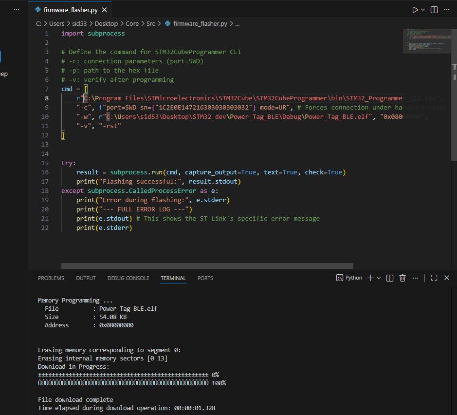457x415 pixels.
Task: Run the Python file with play icon
Action: (x=415, y=10)
